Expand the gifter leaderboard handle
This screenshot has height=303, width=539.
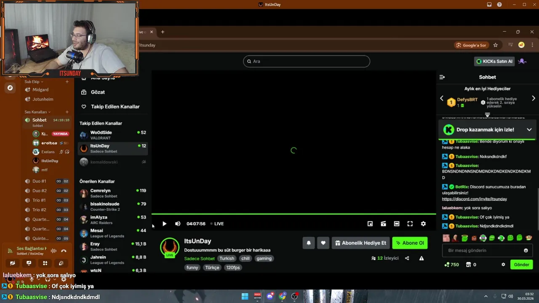click(487, 114)
